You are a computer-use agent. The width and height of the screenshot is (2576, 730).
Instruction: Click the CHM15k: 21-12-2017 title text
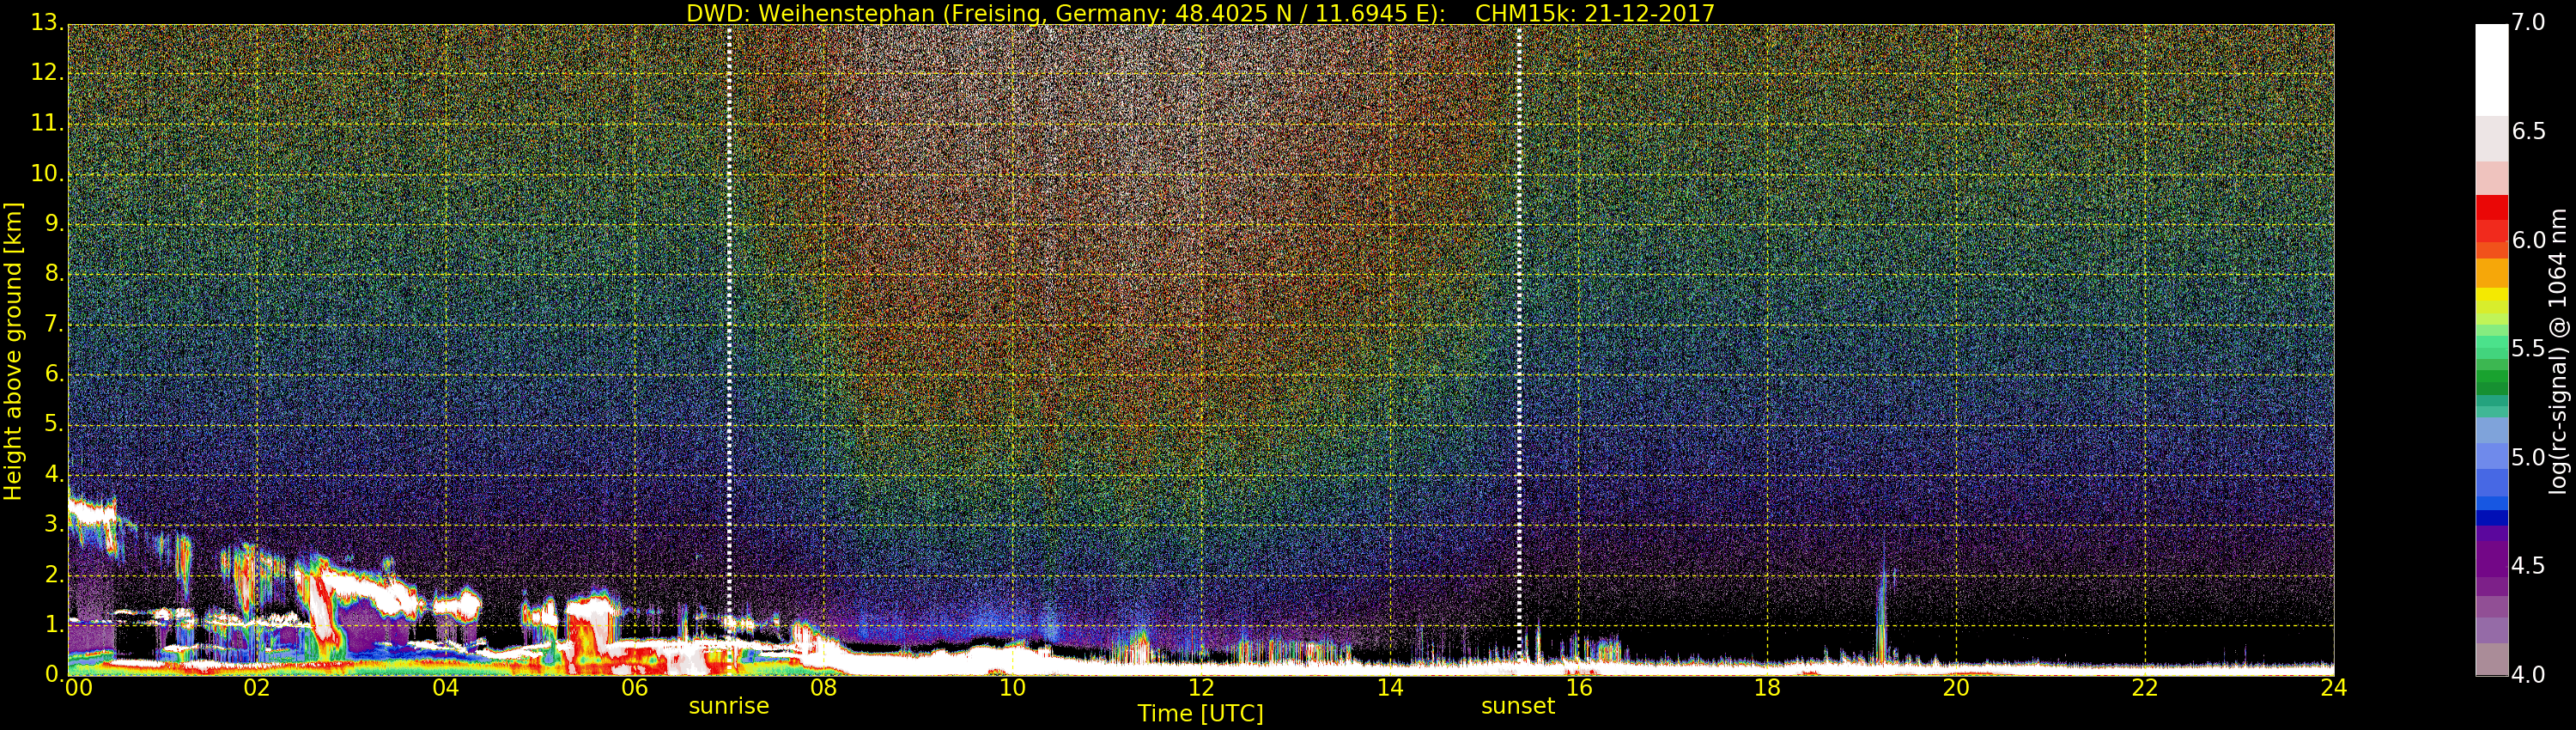[x=1594, y=13]
